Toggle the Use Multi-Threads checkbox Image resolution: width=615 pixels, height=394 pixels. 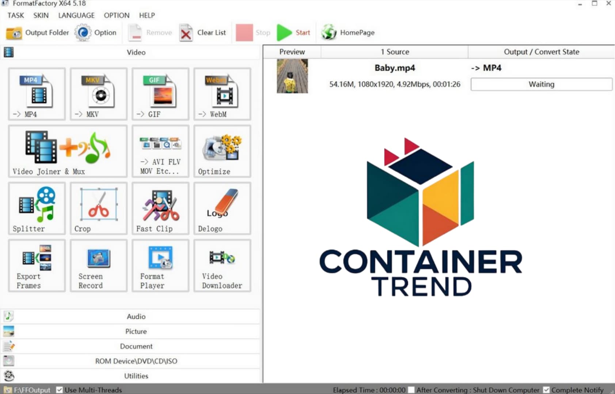(x=60, y=390)
